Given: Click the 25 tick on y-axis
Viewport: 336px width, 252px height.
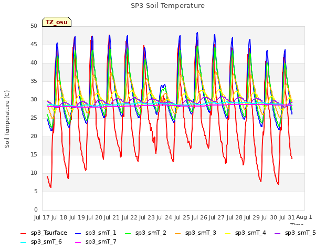Looking at the screenshot, I should [x=34, y=118].
